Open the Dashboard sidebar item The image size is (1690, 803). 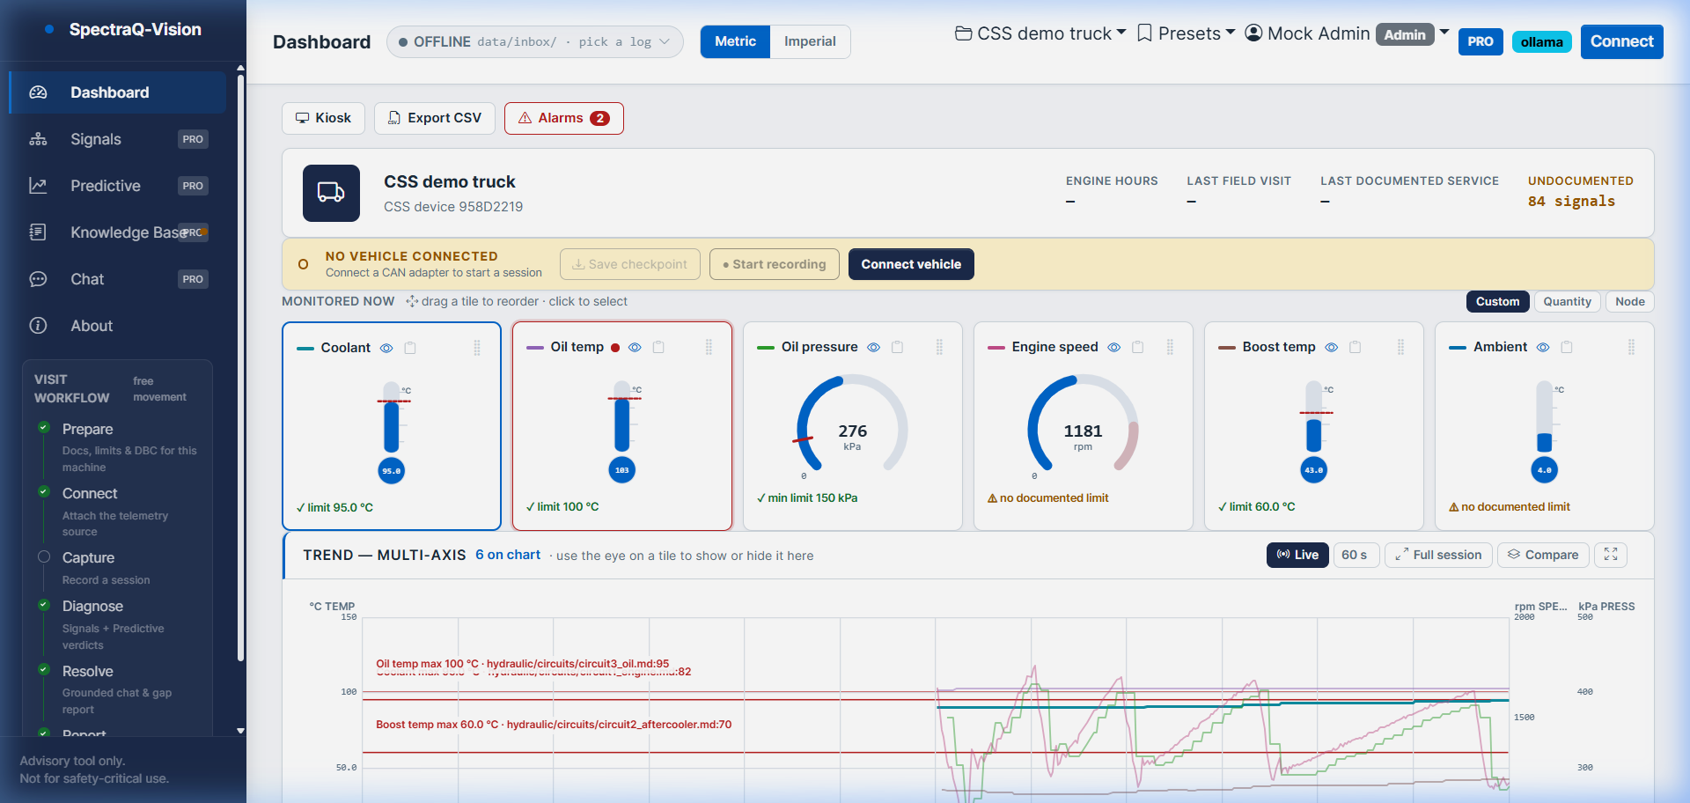[117, 92]
